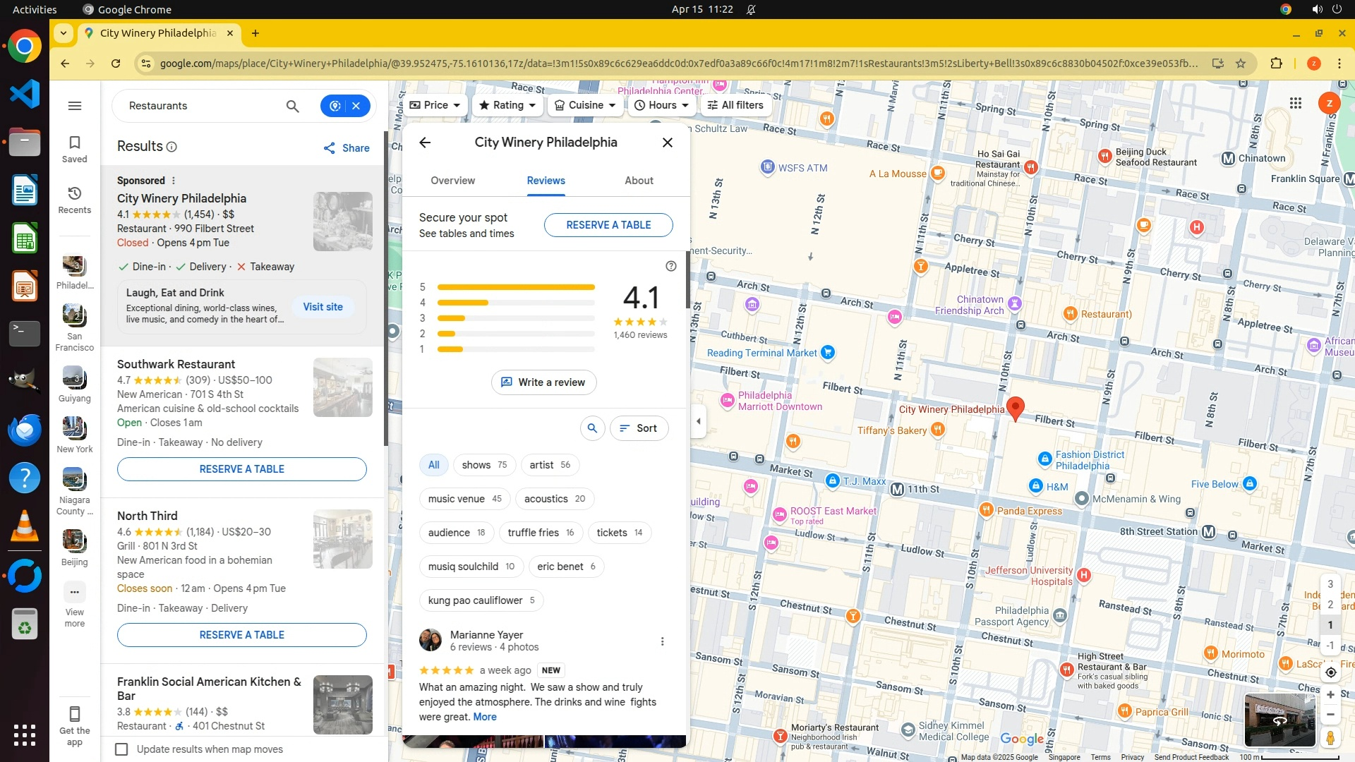Click the Southwark Restaurant photo thumbnail

(343, 387)
